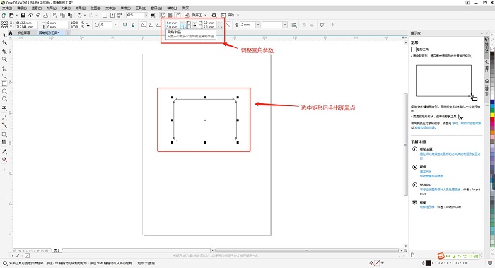495x268 pixels.
Task: Switch to the welcome screen tab
Action: coord(23,33)
